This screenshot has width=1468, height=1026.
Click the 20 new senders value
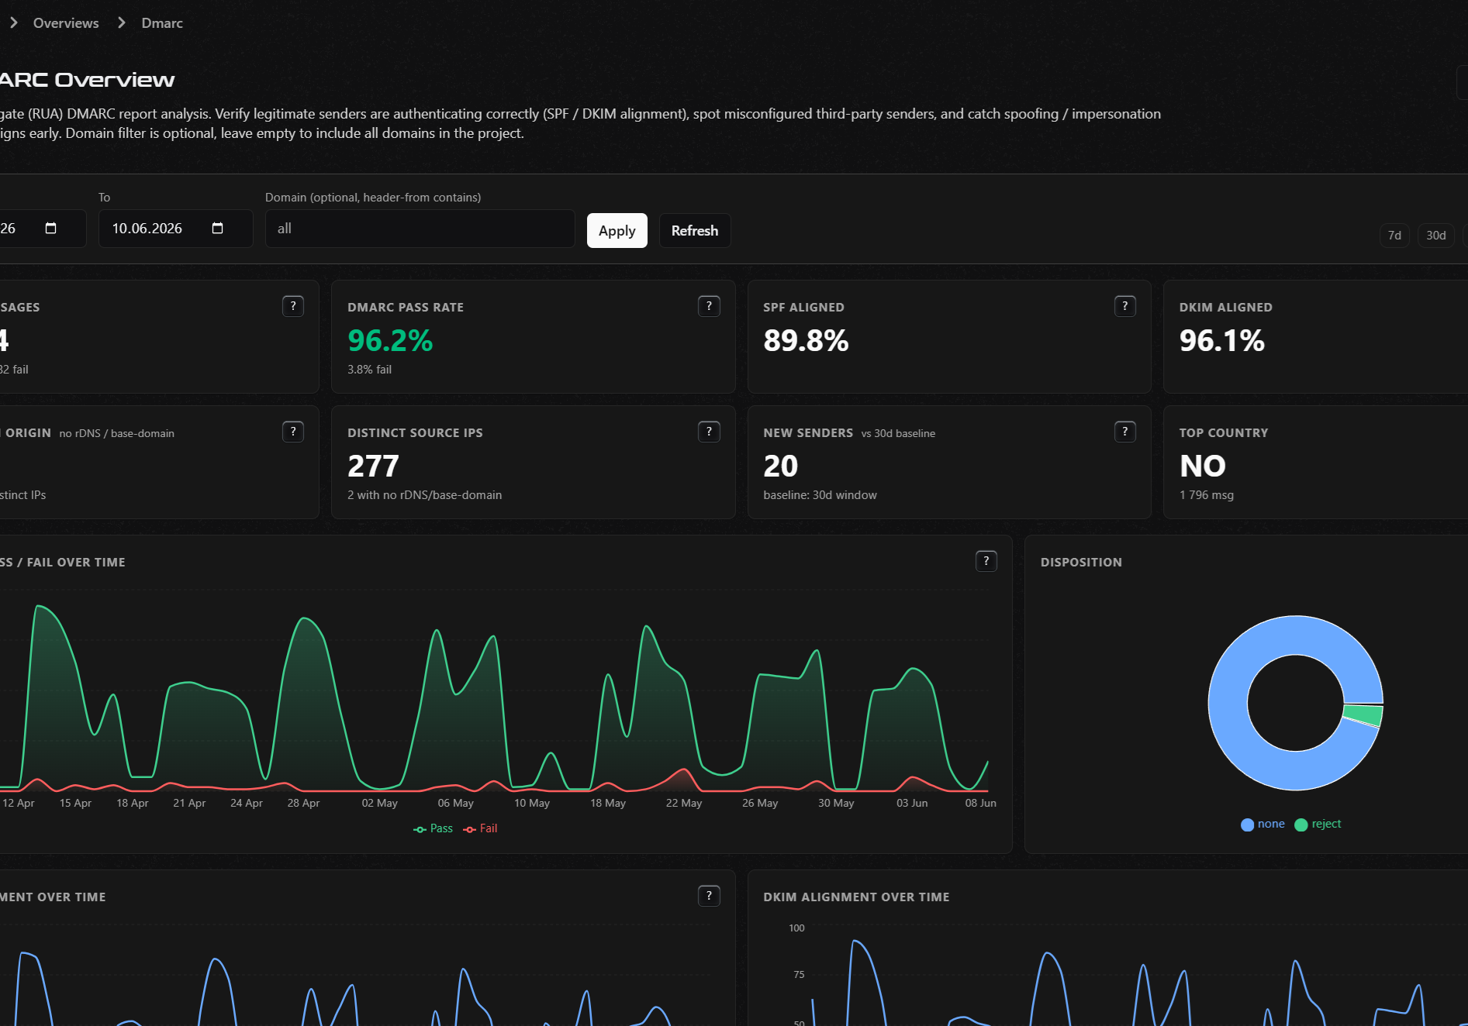(x=780, y=467)
